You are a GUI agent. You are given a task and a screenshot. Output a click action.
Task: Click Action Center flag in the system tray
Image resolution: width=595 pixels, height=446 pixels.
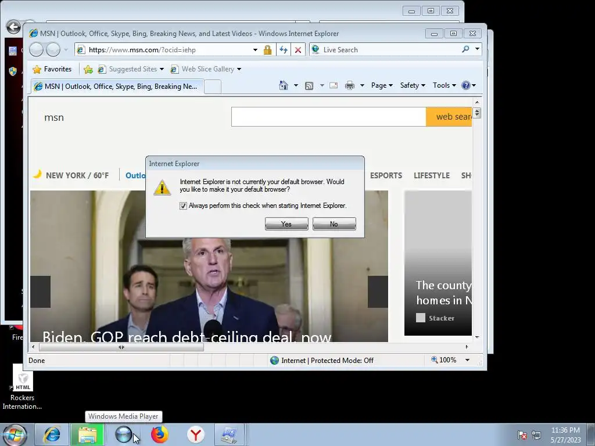[x=522, y=435]
